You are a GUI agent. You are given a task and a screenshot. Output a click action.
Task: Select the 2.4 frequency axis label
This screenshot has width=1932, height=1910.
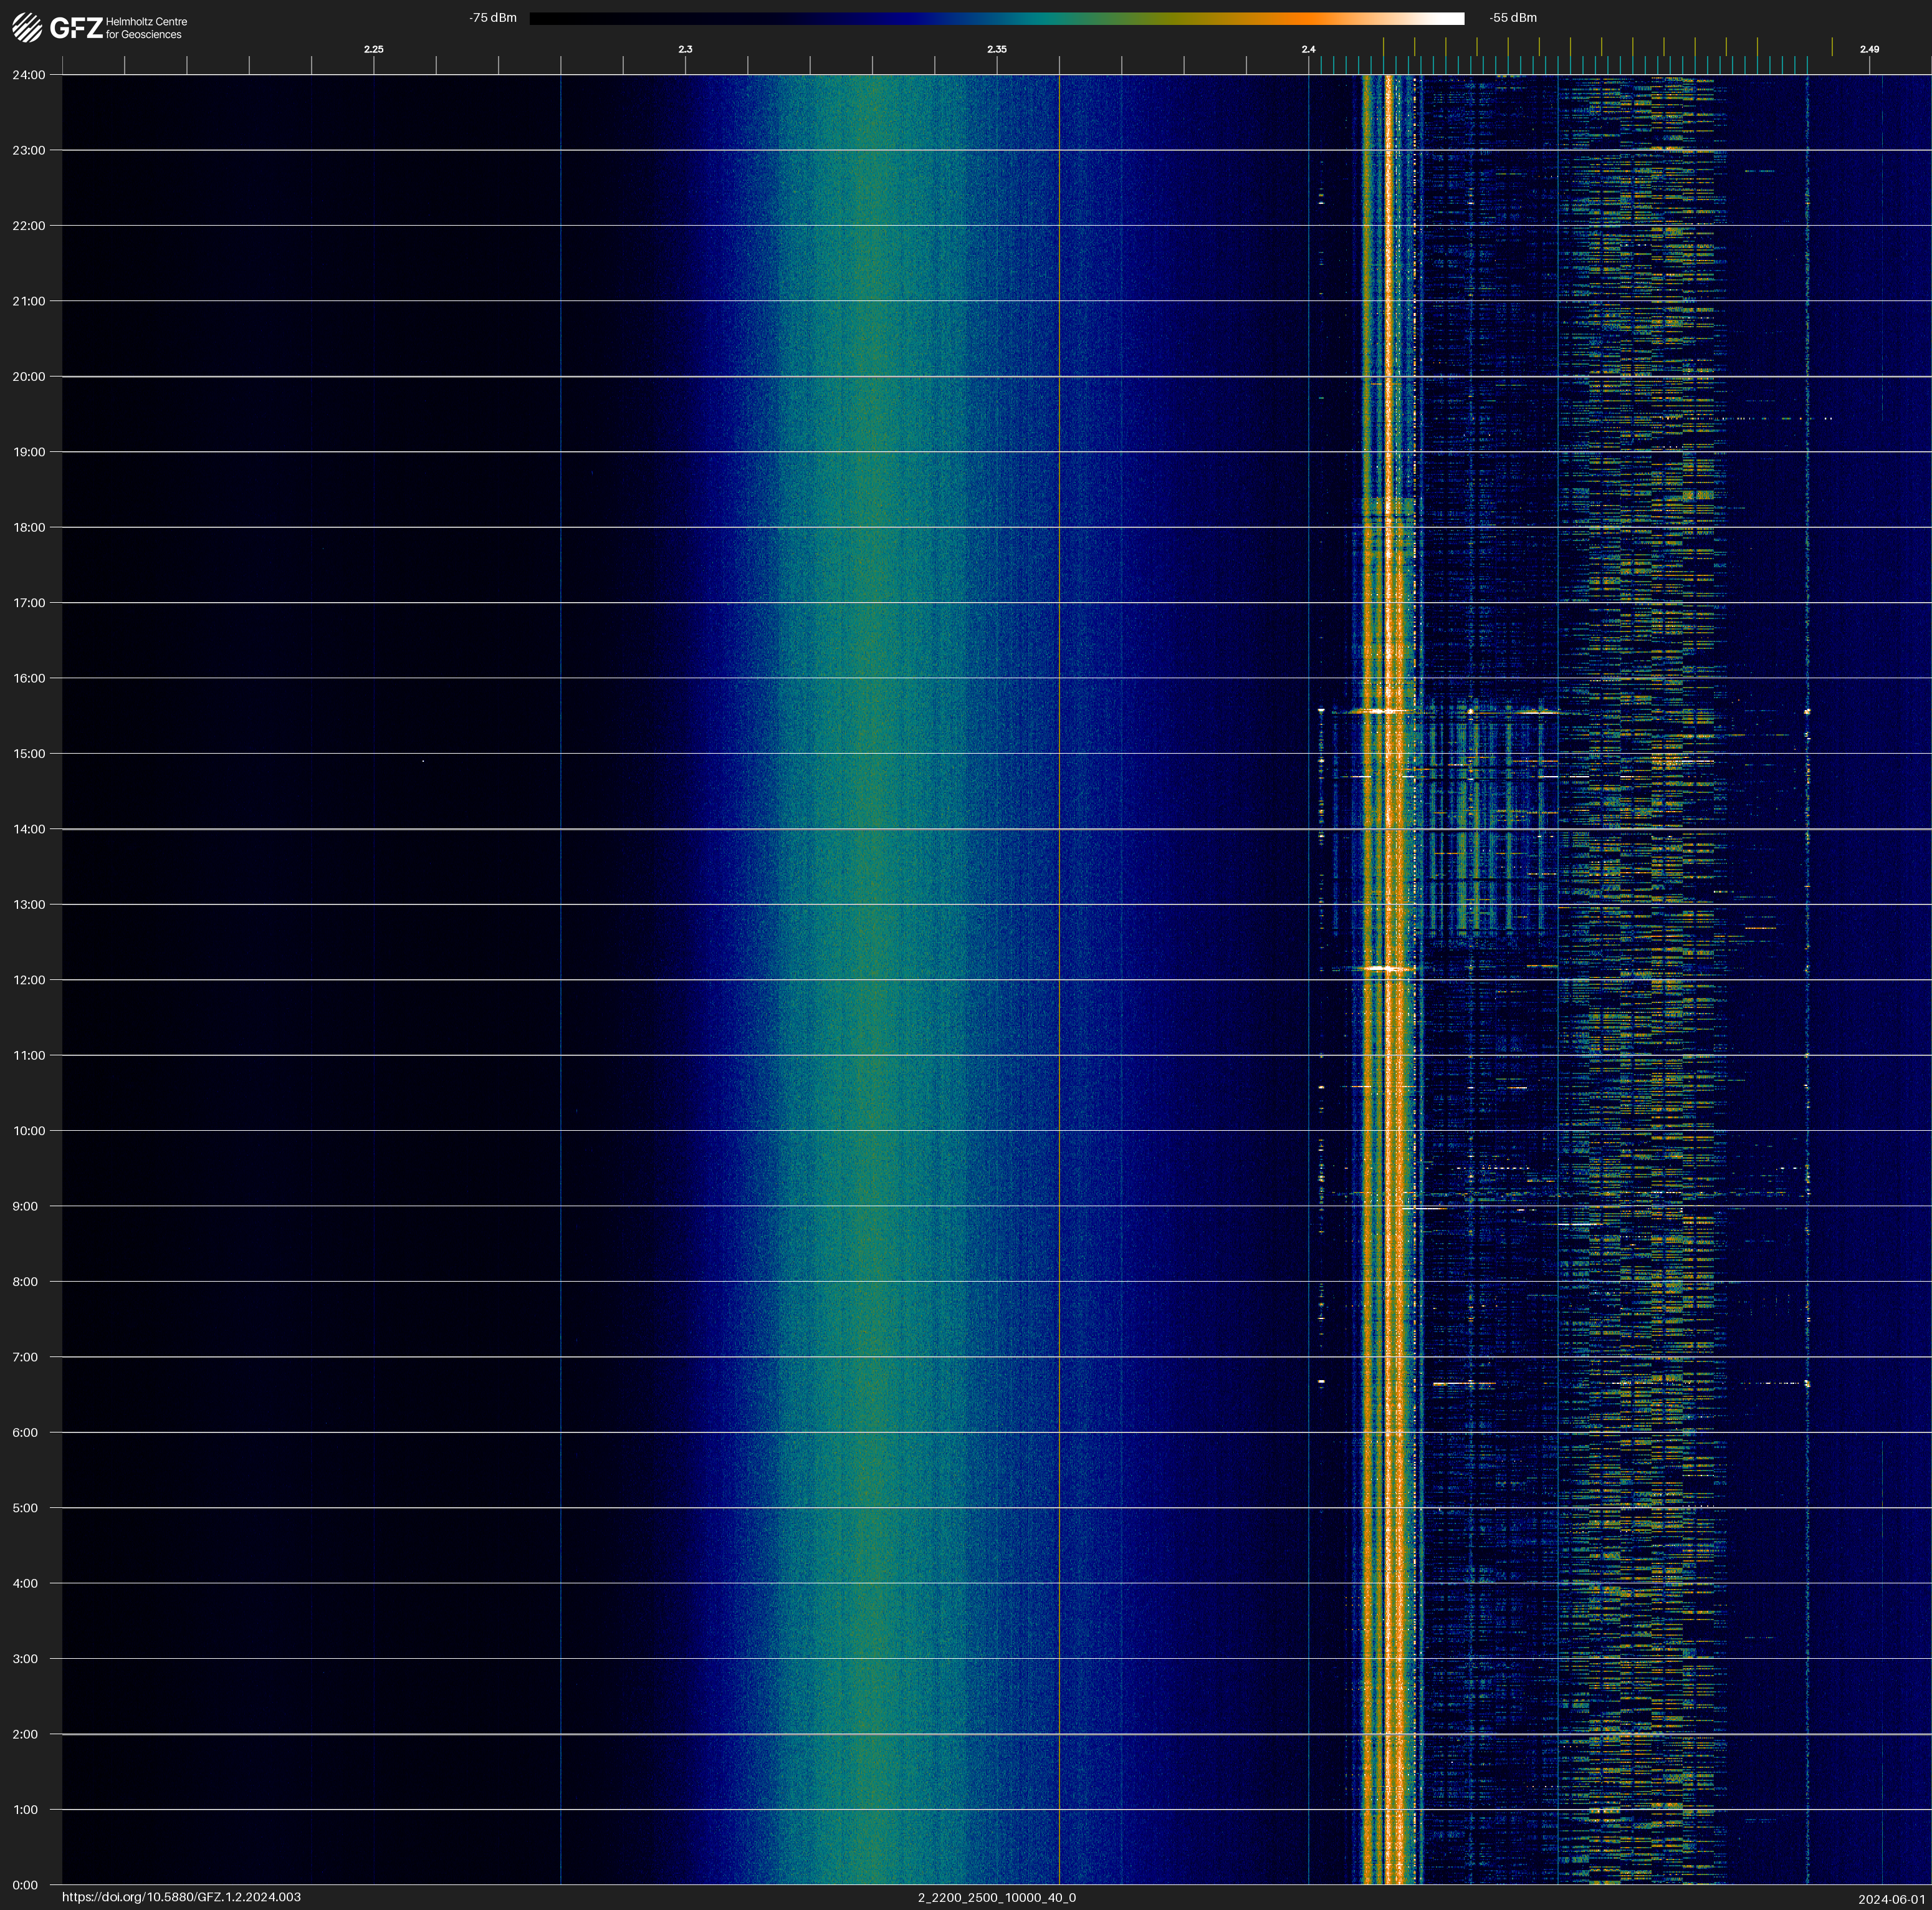pyautogui.click(x=1308, y=49)
